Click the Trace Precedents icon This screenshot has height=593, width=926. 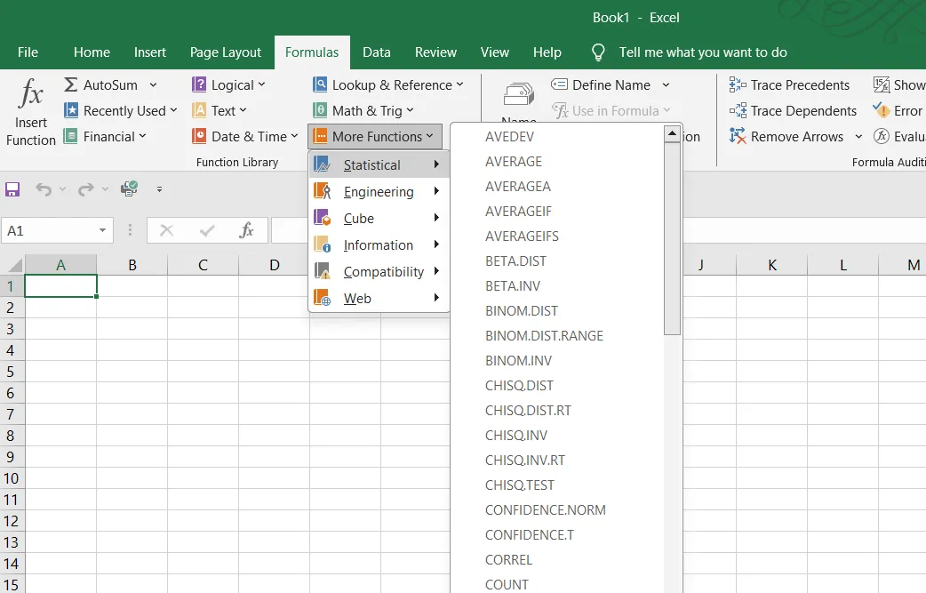[736, 84]
